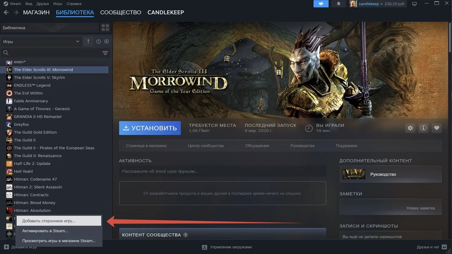Go to the МАГАЗИН tab
452x254 pixels.
pyautogui.click(x=36, y=13)
